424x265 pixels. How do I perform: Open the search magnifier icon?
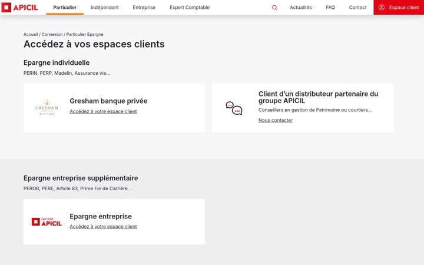(x=274, y=8)
